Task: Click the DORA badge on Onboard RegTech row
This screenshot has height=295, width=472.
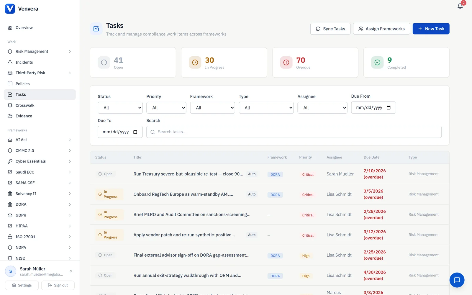Action: pos(275,195)
